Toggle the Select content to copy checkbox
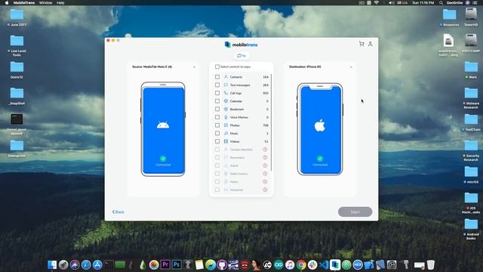Screen dimensions: 483x272 pos(217,66)
